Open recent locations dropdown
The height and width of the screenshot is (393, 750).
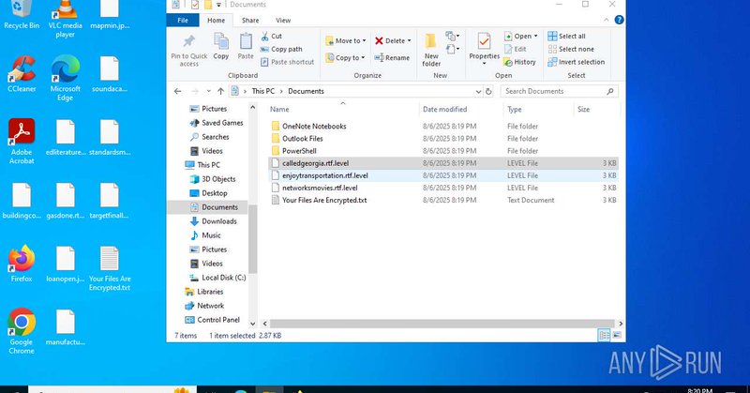pos(208,91)
